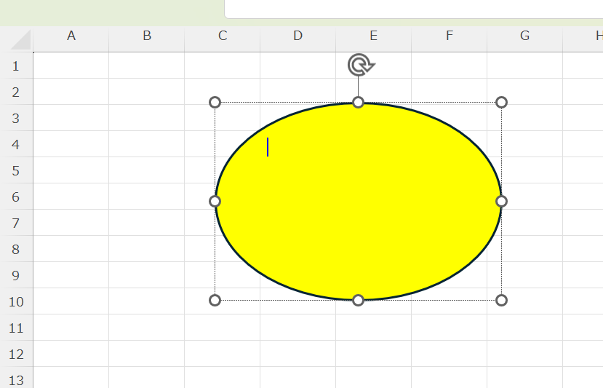Image resolution: width=603 pixels, height=388 pixels.
Task: Click the Select All corner triangle
Action: tap(20, 39)
